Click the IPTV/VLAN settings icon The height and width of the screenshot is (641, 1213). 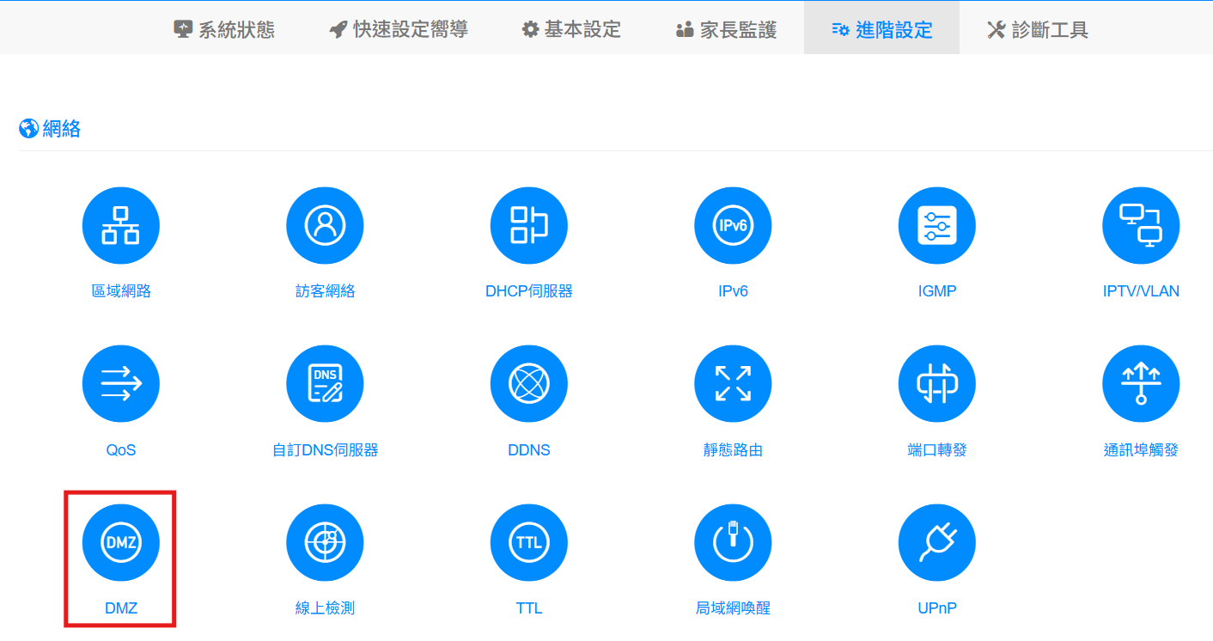pyautogui.click(x=1141, y=225)
